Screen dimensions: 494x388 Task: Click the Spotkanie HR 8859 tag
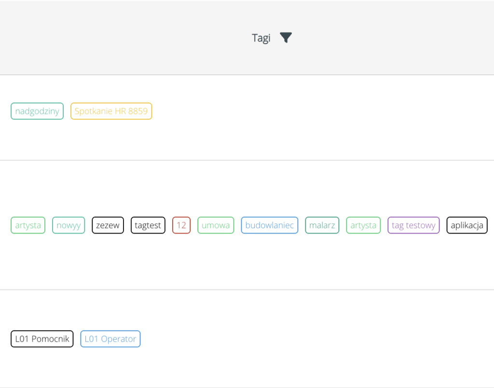tap(111, 111)
